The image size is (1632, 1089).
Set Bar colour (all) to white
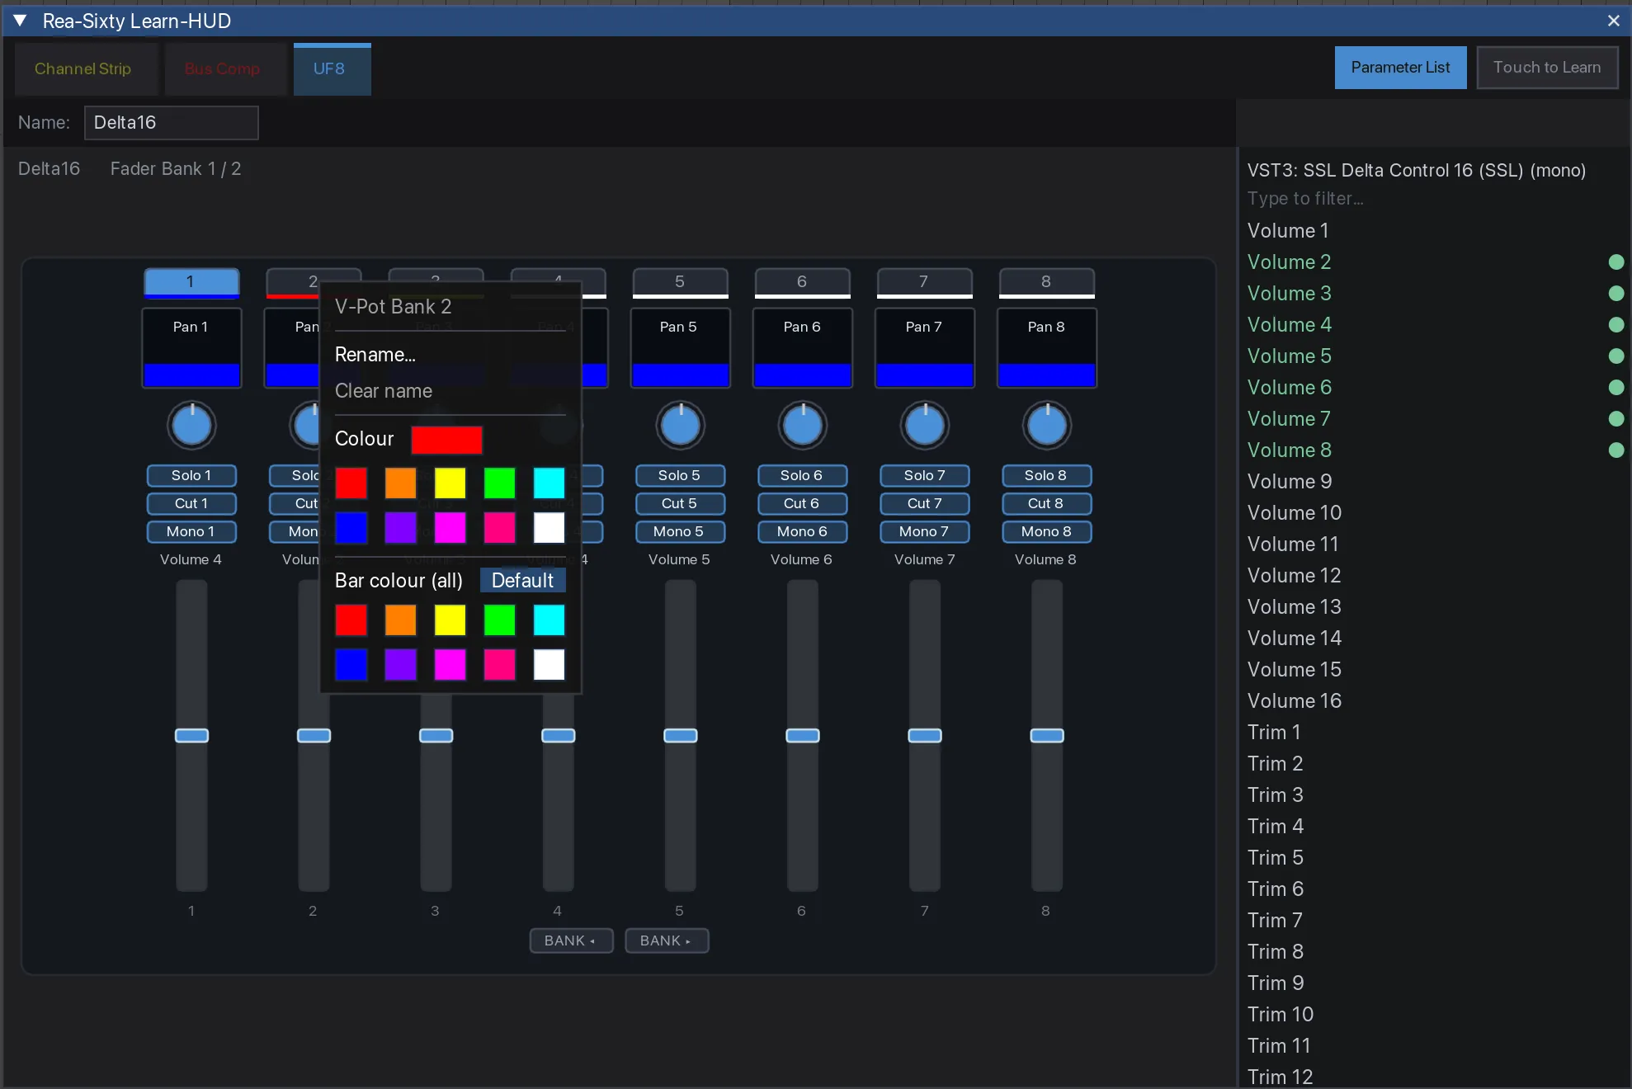(x=549, y=665)
